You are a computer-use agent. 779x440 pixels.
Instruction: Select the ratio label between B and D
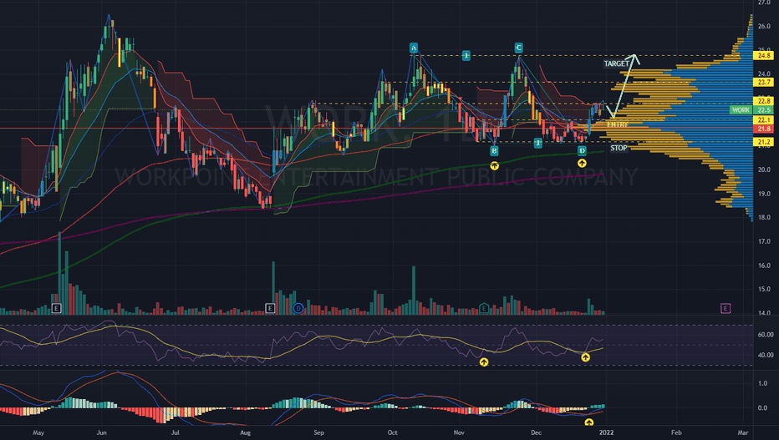[x=538, y=143]
